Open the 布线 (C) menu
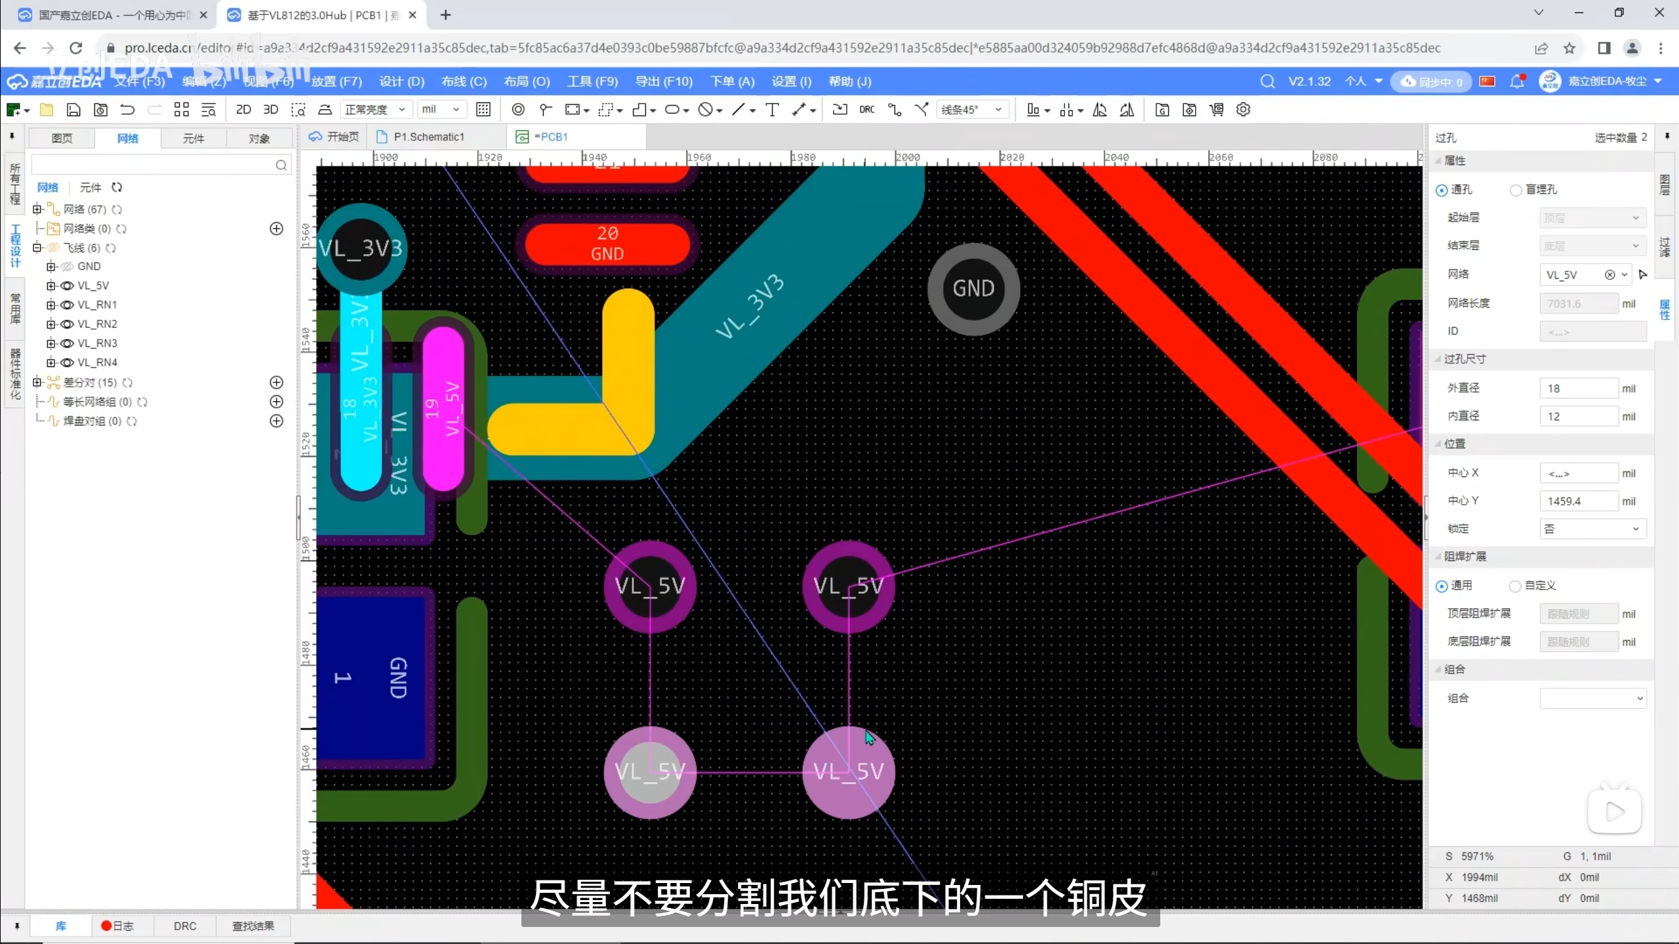The height and width of the screenshot is (944, 1679). (x=464, y=81)
